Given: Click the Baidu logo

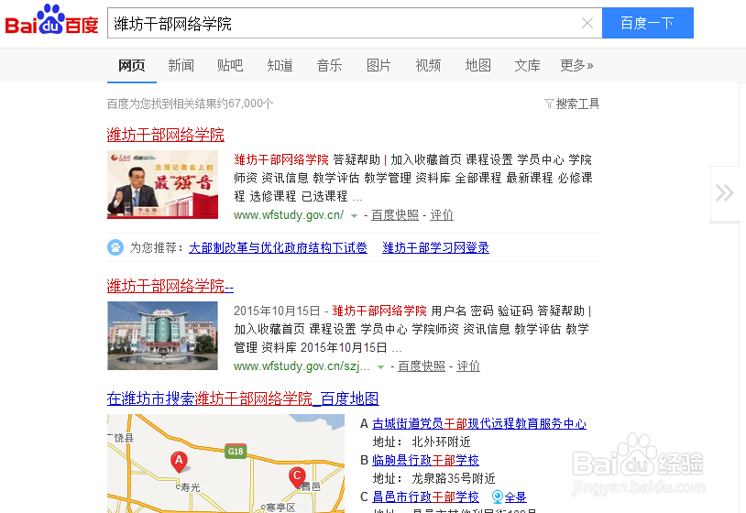Looking at the screenshot, I should pyautogui.click(x=51, y=20).
